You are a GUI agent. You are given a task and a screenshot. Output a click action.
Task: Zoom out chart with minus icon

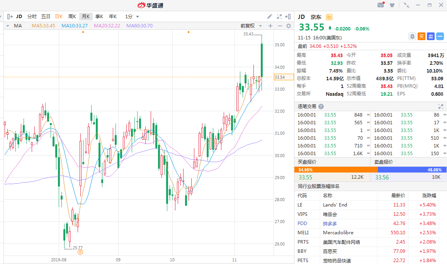[280, 26]
